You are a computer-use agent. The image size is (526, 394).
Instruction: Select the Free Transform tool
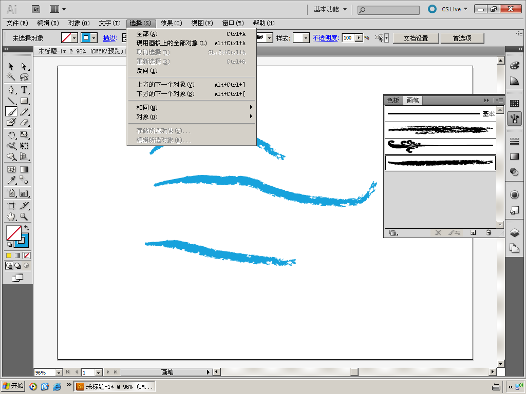(x=24, y=146)
